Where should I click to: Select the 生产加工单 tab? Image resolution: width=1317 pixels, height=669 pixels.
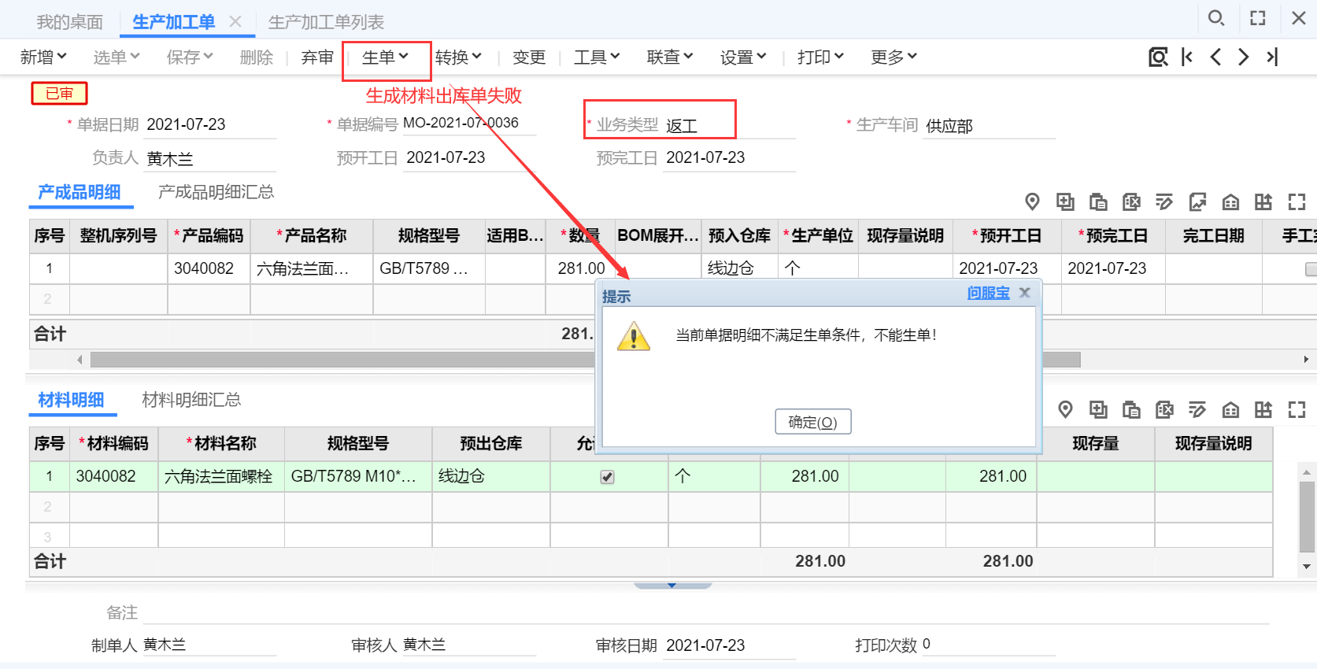click(x=174, y=22)
